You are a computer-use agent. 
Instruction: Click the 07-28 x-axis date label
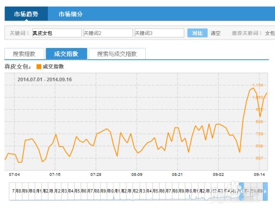(96, 175)
